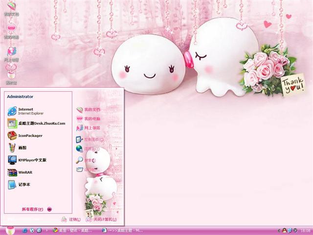Click the last tray icon before the clock
This screenshot has height=235, width=313.
[295, 231]
